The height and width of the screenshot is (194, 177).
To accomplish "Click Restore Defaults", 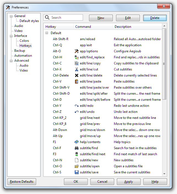I will (22, 182).
